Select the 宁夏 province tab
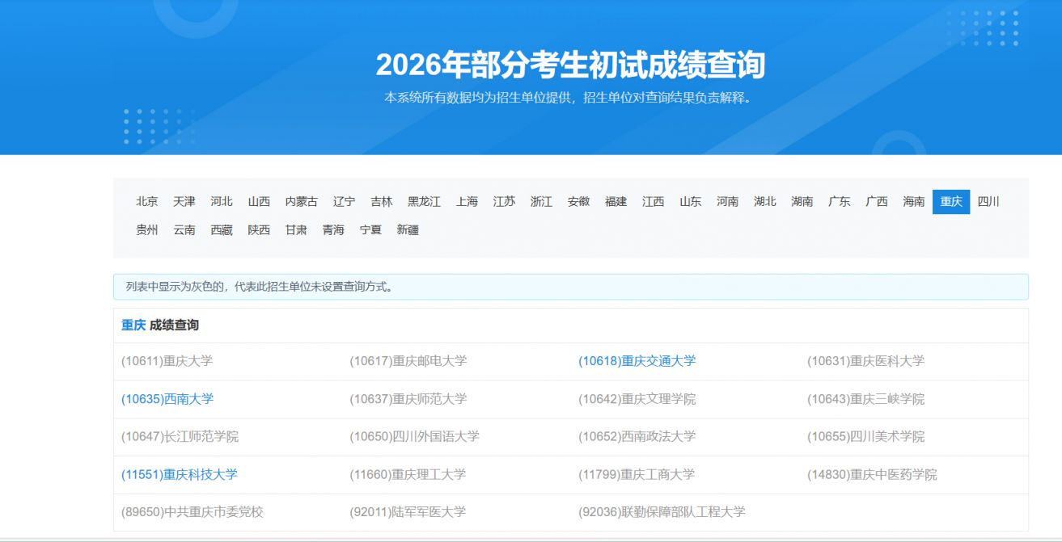This screenshot has height=542, width=1062. pyautogui.click(x=370, y=230)
